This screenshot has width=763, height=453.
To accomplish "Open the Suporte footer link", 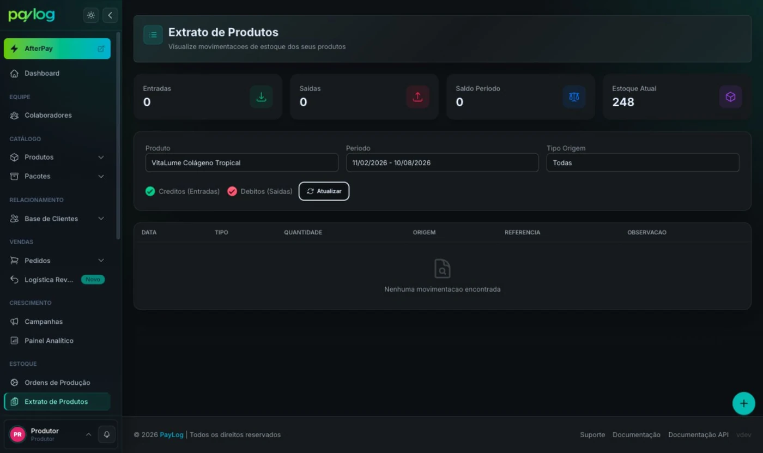I will coord(592,434).
